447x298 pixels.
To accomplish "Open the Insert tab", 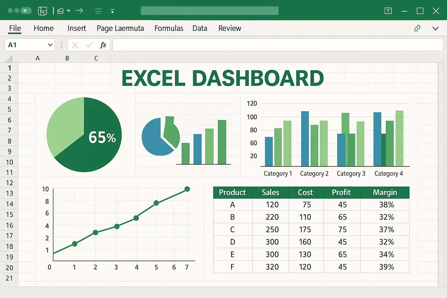I will pyautogui.click(x=77, y=28).
